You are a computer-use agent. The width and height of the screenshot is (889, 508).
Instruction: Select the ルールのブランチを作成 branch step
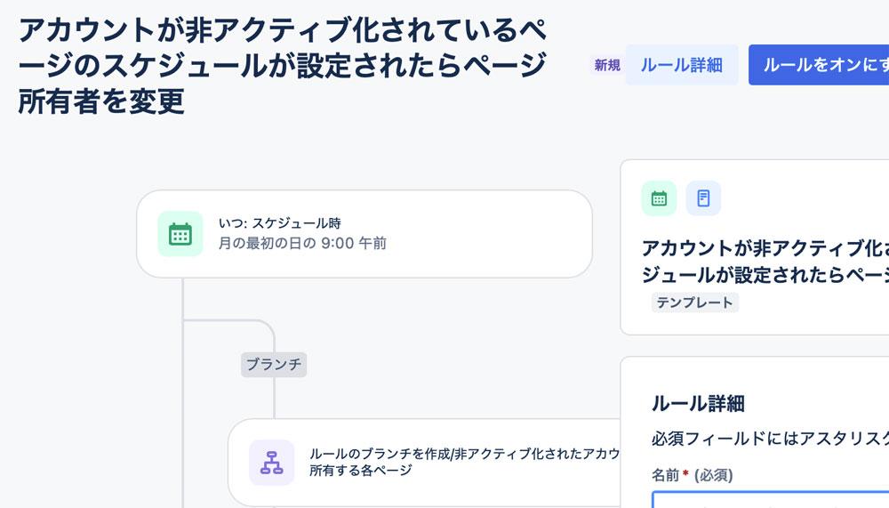425,463
